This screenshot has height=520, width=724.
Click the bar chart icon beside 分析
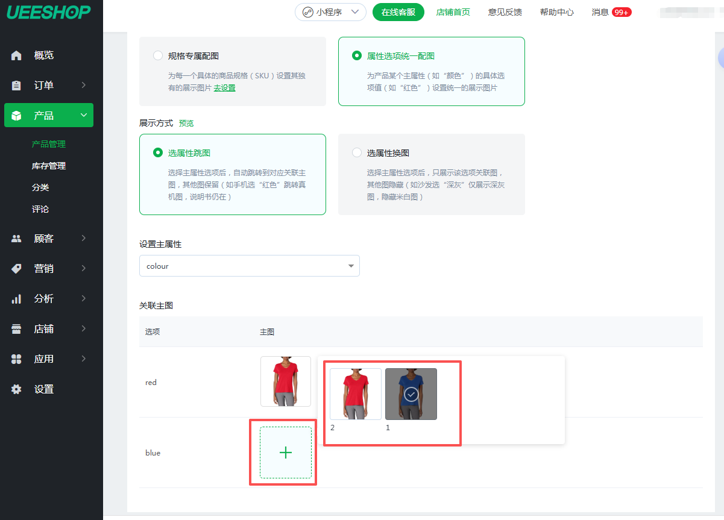point(17,299)
